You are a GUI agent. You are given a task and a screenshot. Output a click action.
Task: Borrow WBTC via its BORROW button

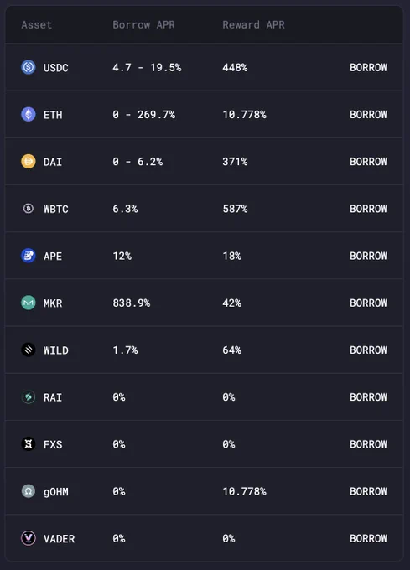point(368,209)
